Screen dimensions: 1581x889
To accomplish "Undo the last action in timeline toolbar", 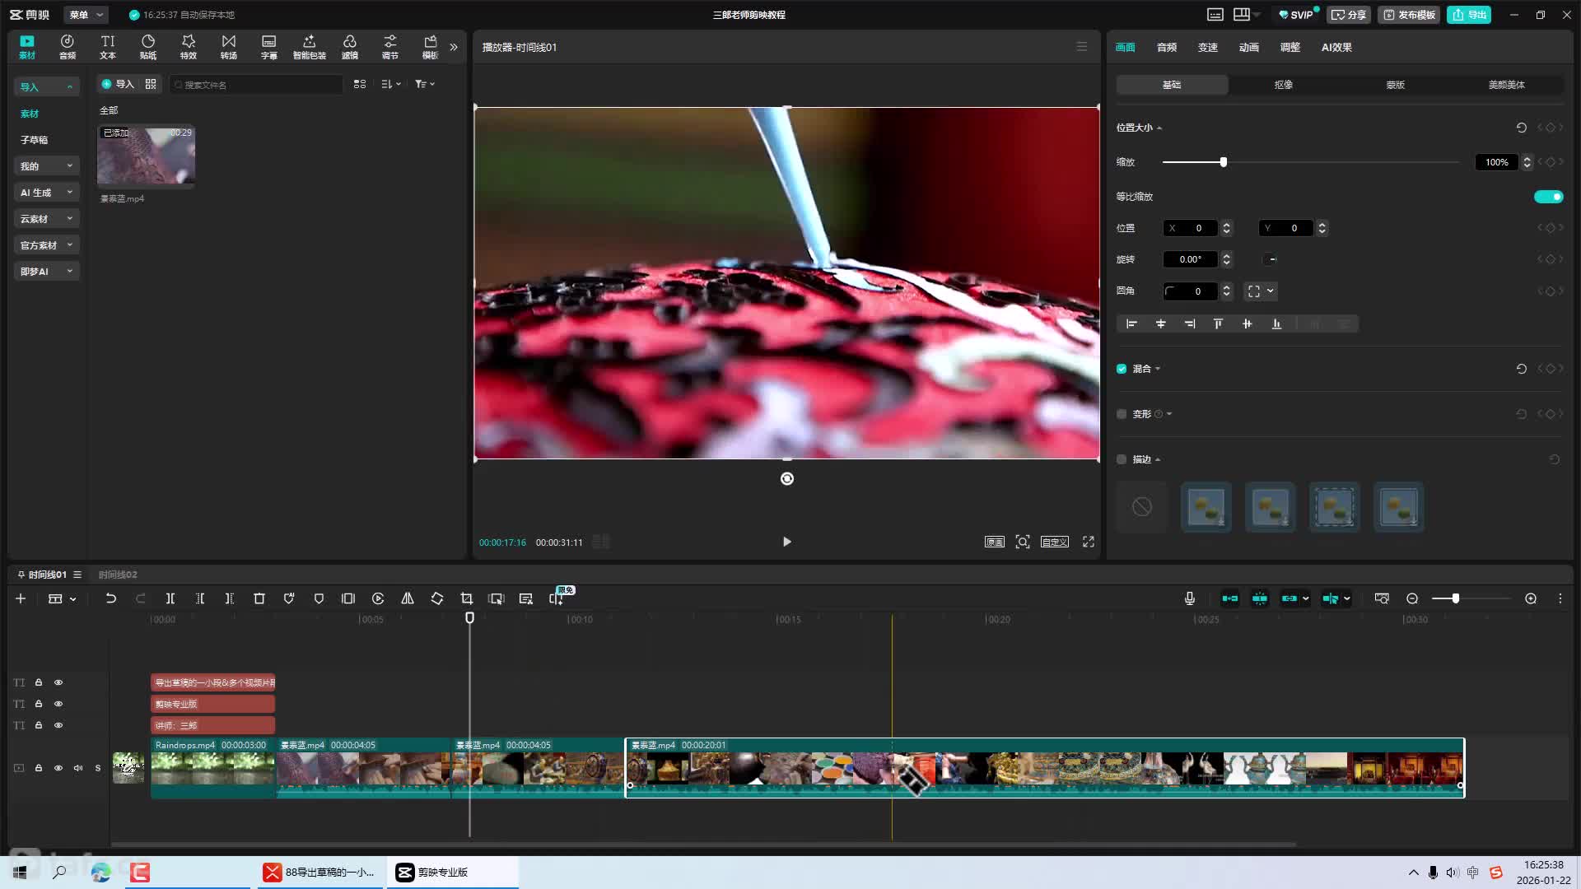I will click(x=111, y=598).
